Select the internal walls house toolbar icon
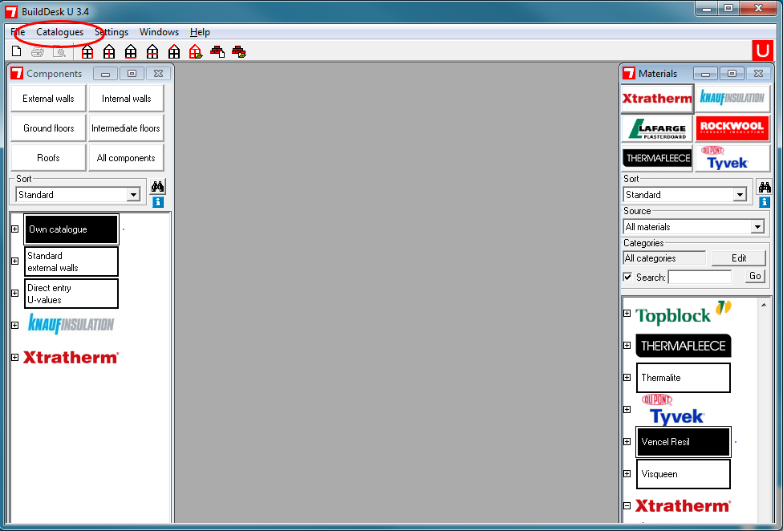This screenshot has width=783, height=531. (109, 51)
